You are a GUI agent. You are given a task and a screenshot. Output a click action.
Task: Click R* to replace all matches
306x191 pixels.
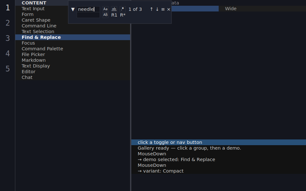pos(123,15)
